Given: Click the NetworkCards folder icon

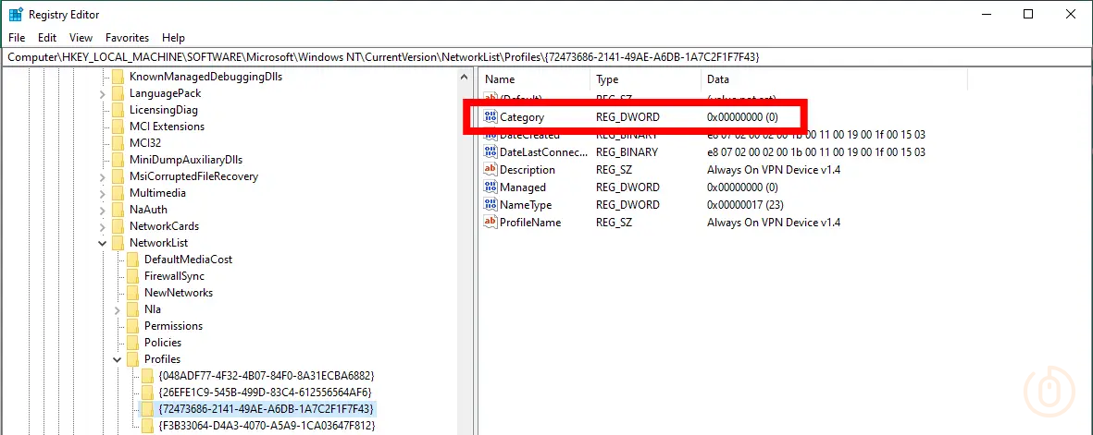Looking at the screenshot, I should (x=118, y=226).
